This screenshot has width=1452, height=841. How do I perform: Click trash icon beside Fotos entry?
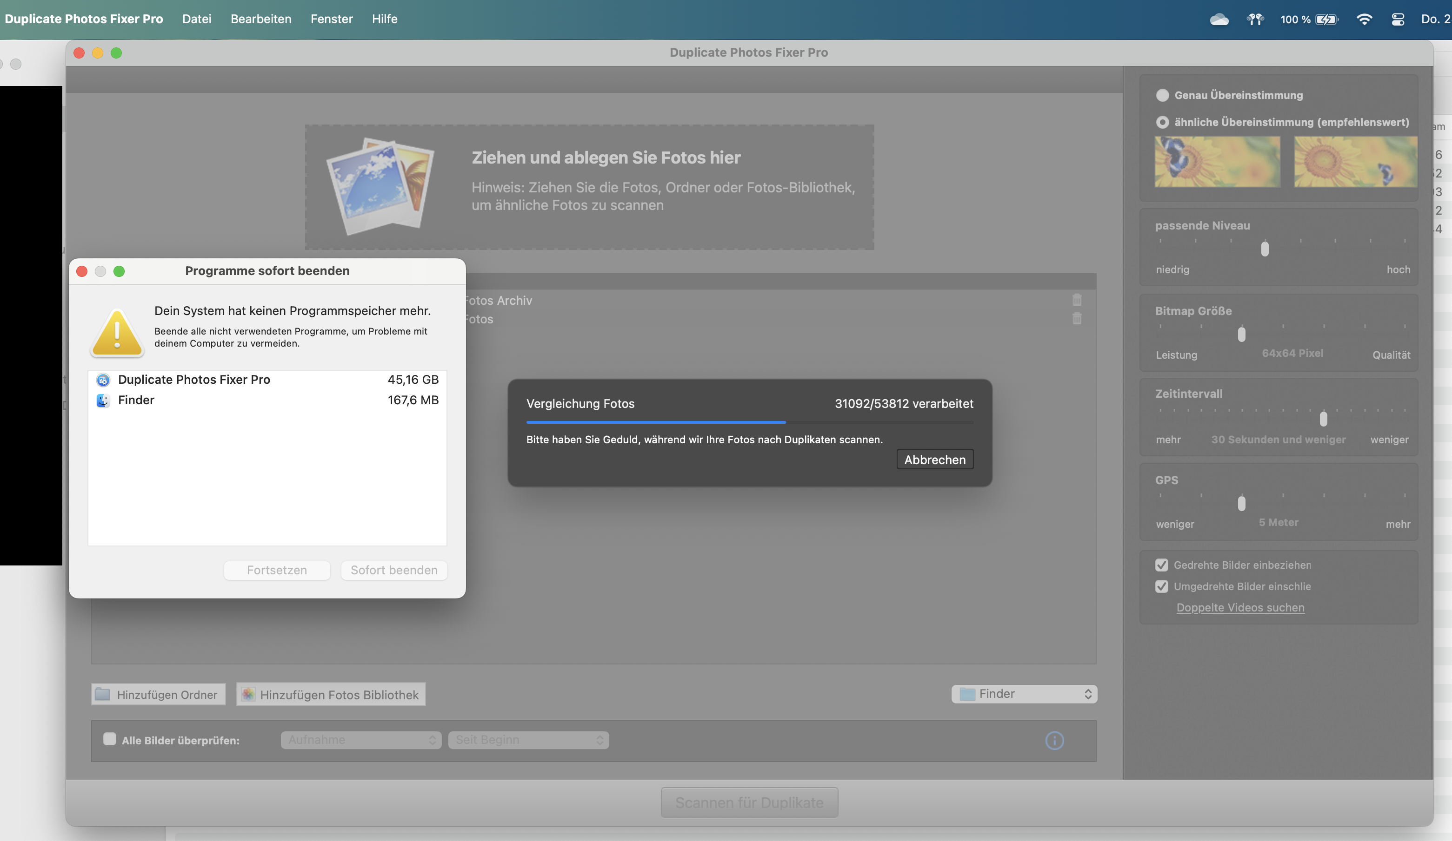[1077, 318]
